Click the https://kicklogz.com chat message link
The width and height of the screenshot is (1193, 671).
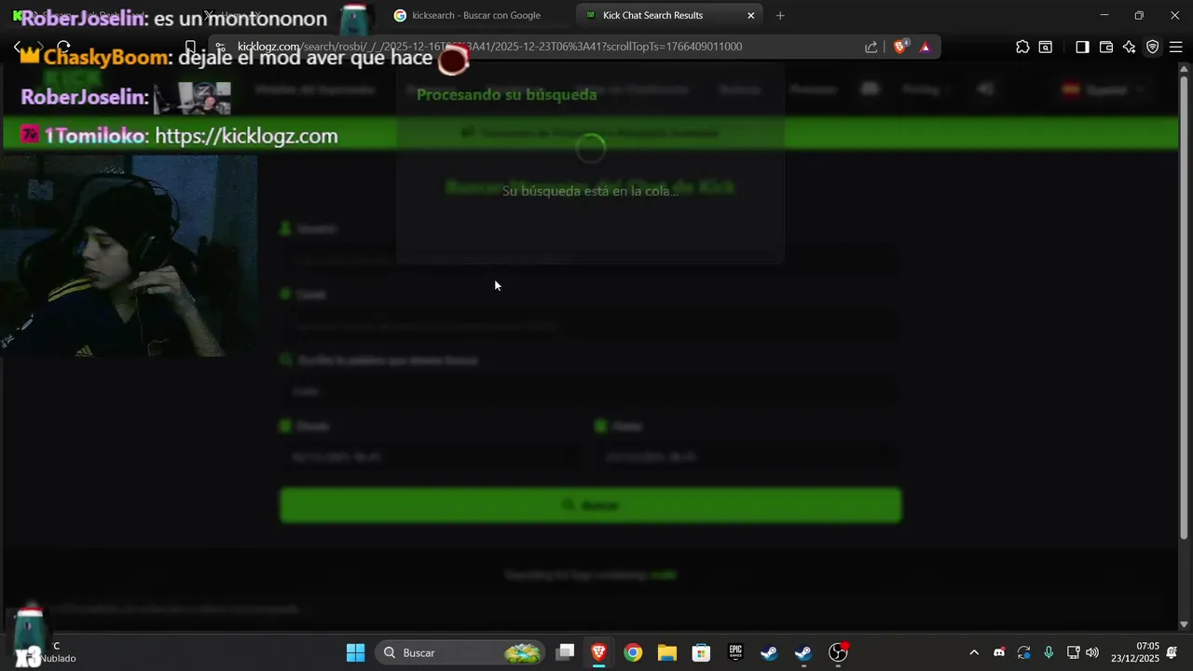pos(246,136)
